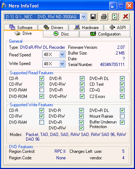Toggle CD+G checkbox
The width and height of the screenshot is (135, 169).
[122, 90]
